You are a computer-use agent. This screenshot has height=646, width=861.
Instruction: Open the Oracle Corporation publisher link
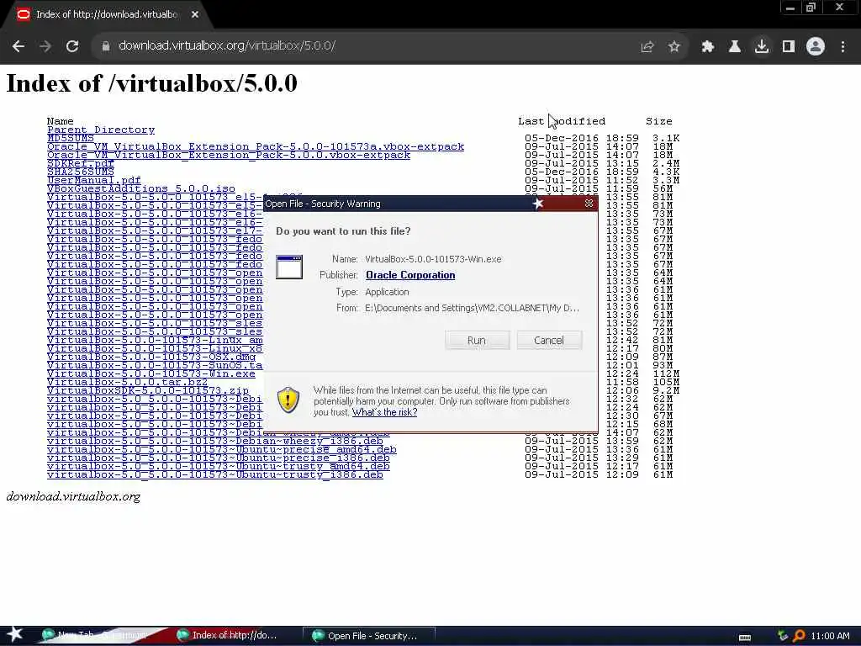pos(410,275)
